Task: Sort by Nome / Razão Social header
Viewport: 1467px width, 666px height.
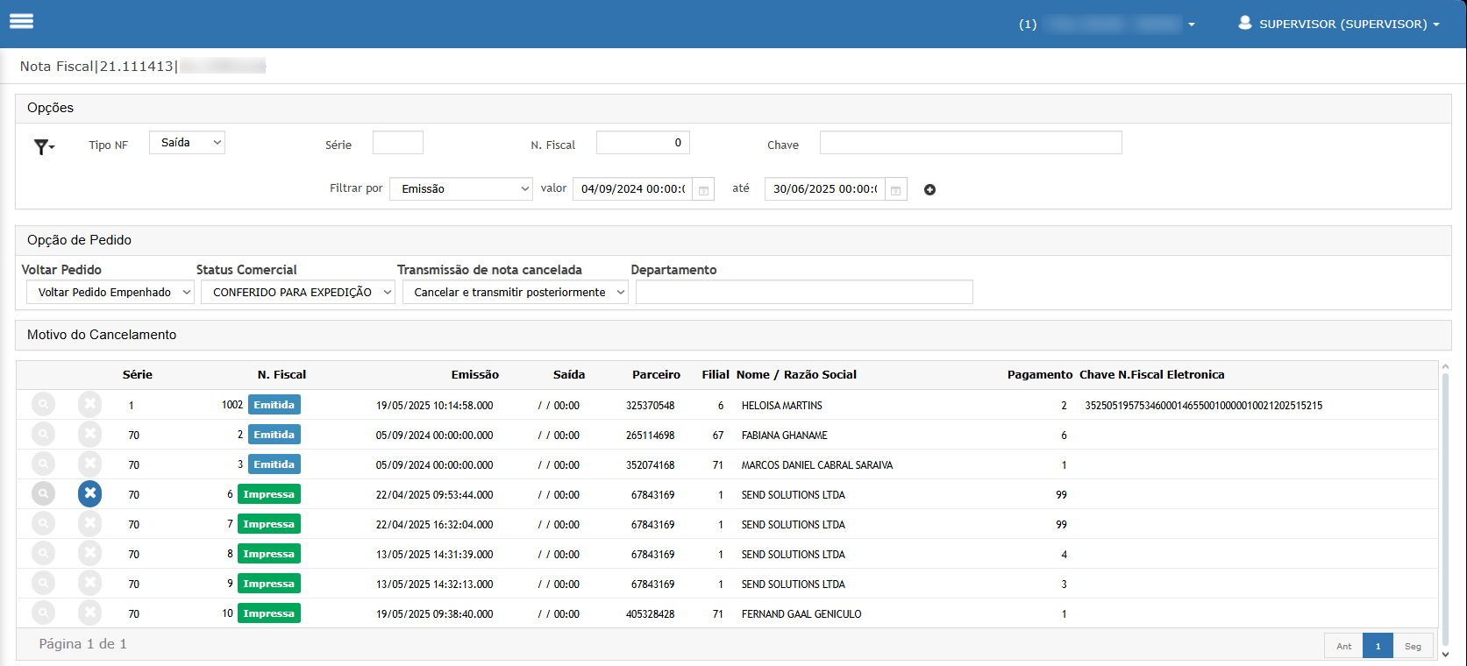Action: pos(796,374)
